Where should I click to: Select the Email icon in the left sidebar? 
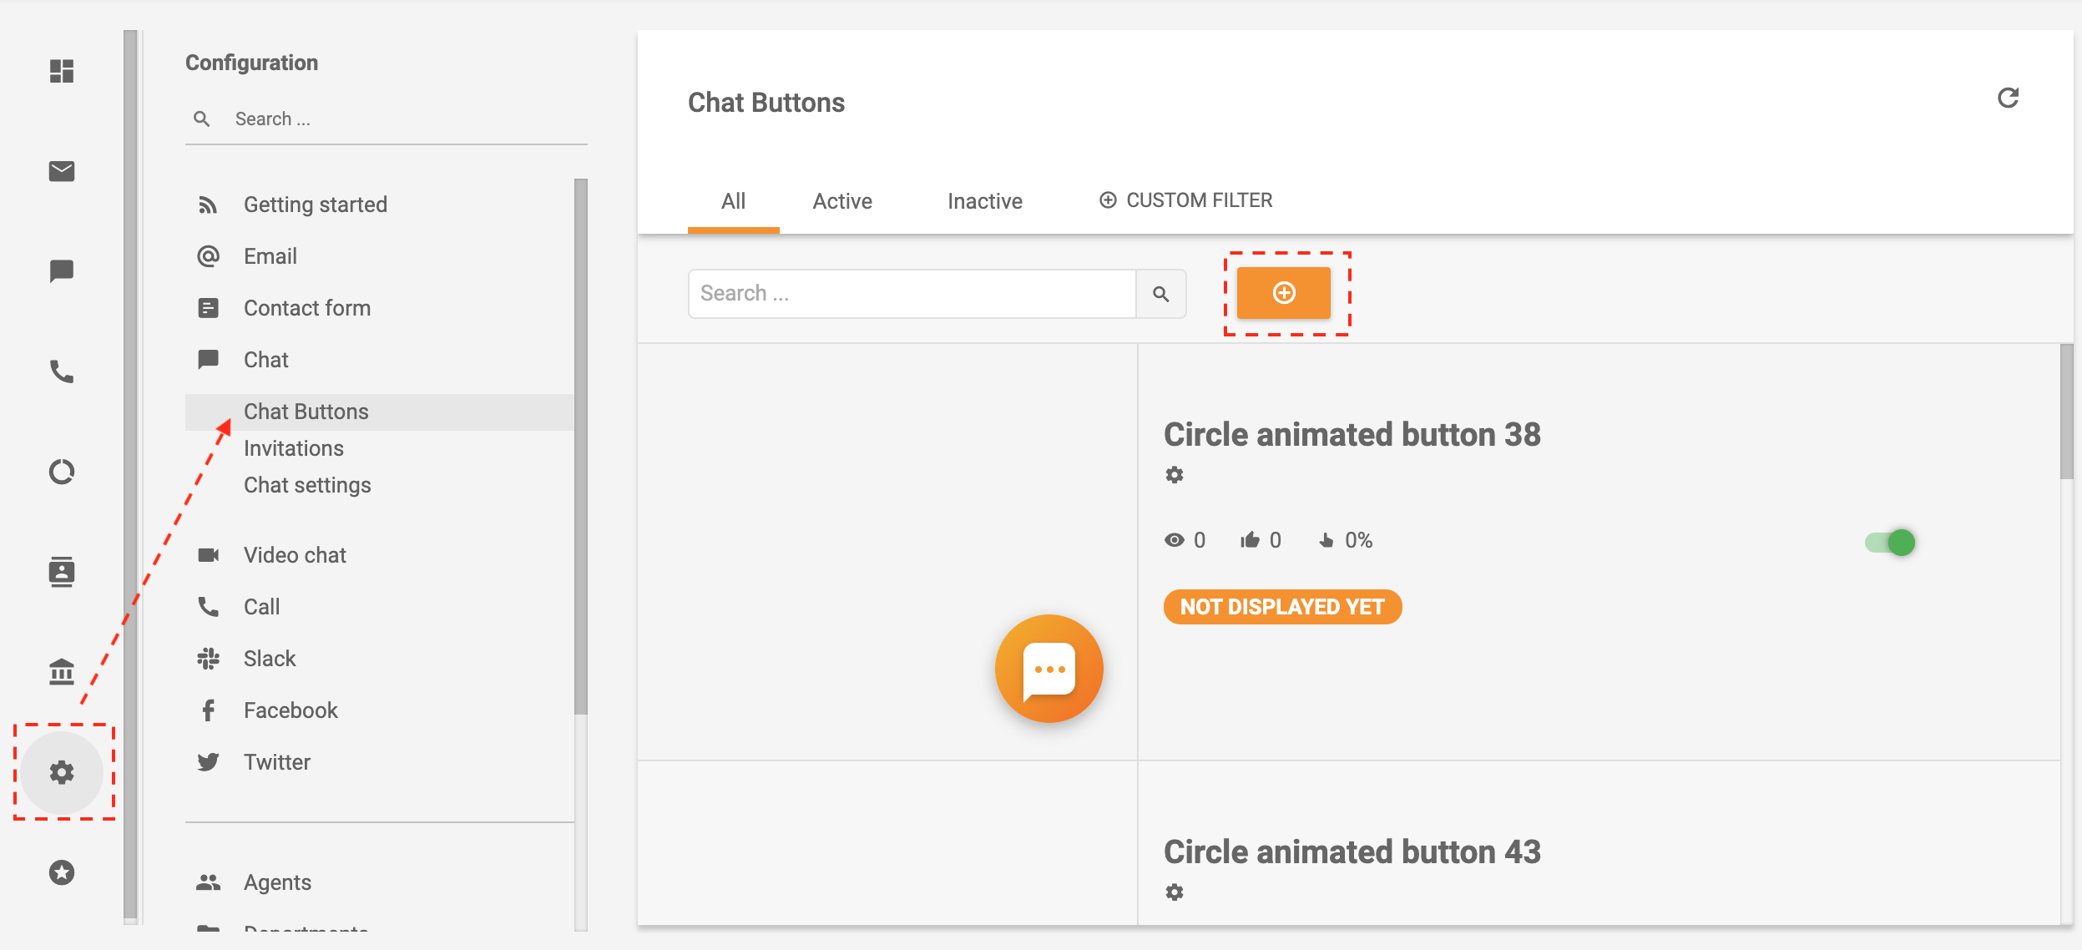[62, 171]
